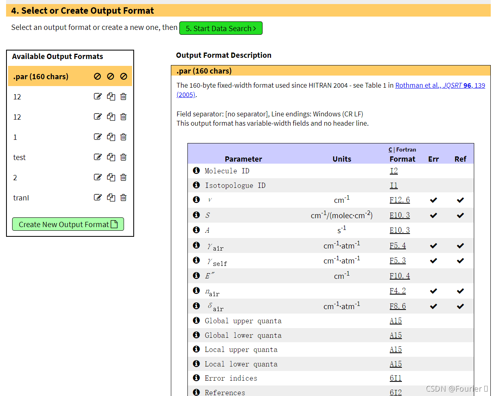
Task: Show info for δ air parameter
Action: click(196, 306)
